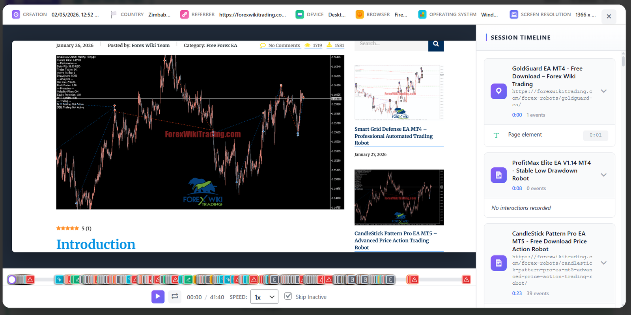Viewport: 631px width, 315px height.
Task: Click the website search input field
Action: point(391,44)
